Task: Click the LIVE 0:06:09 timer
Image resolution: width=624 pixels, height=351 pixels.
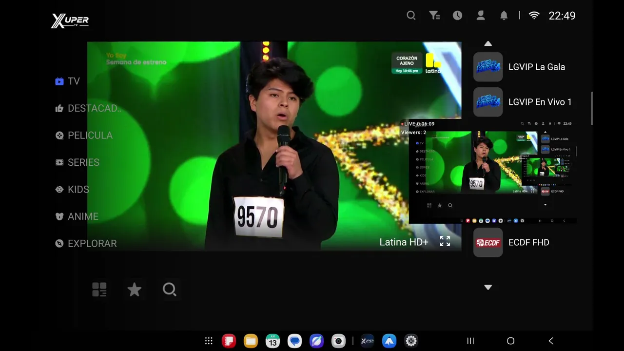Action: coord(418,124)
